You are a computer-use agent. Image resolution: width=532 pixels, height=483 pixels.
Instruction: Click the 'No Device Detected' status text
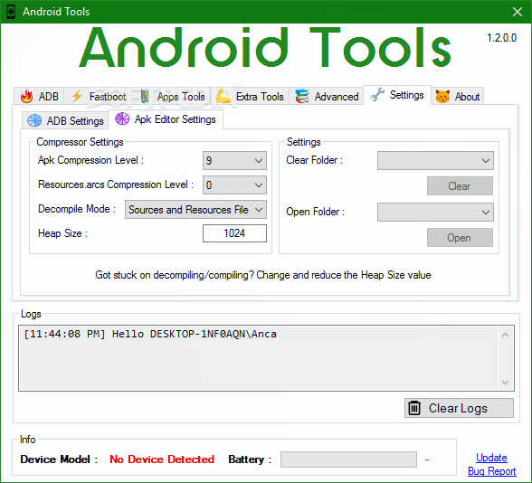162,459
